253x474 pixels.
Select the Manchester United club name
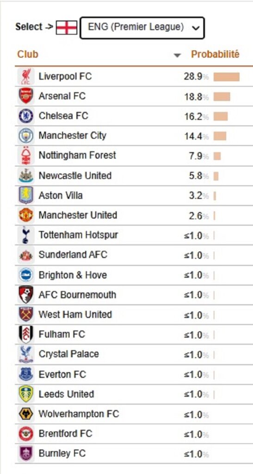[78, 215]
